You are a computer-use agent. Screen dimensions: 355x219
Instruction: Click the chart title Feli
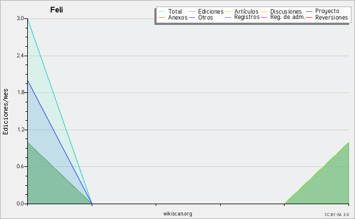57,10
